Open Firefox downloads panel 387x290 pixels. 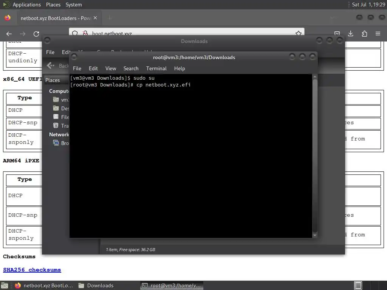coord(350,34)
